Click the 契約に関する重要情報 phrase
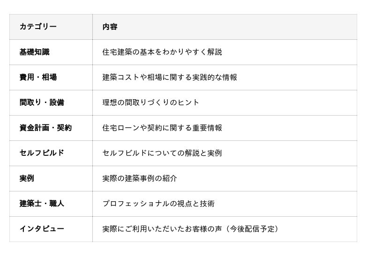 tap(185, 128)
